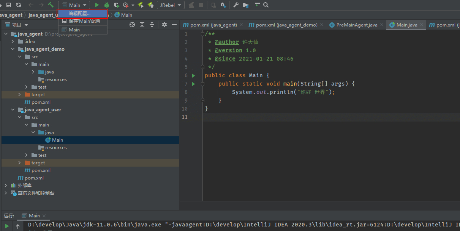This screenshot has width=460, height=231.
Task: Run Main with the green play icon
Action: [97, 5]
